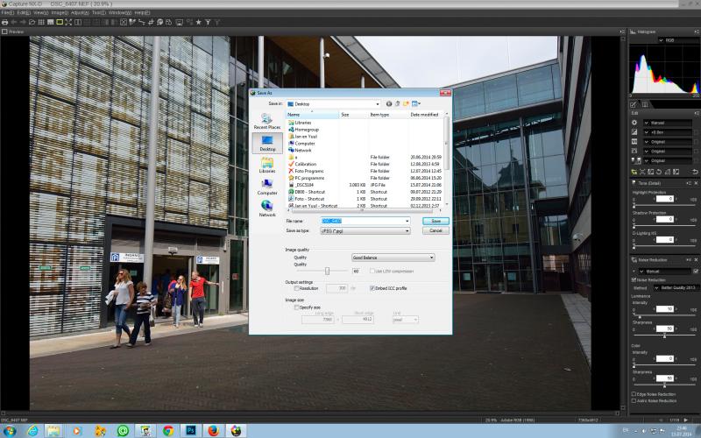Click the Edit tab pencil icon under histogram

tap(634, 104)
